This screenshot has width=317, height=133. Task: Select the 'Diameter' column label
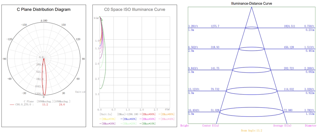(310, 126)
